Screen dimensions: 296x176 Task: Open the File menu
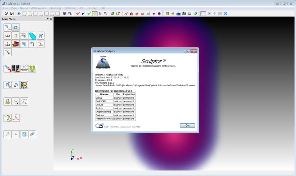pos(5,8)
